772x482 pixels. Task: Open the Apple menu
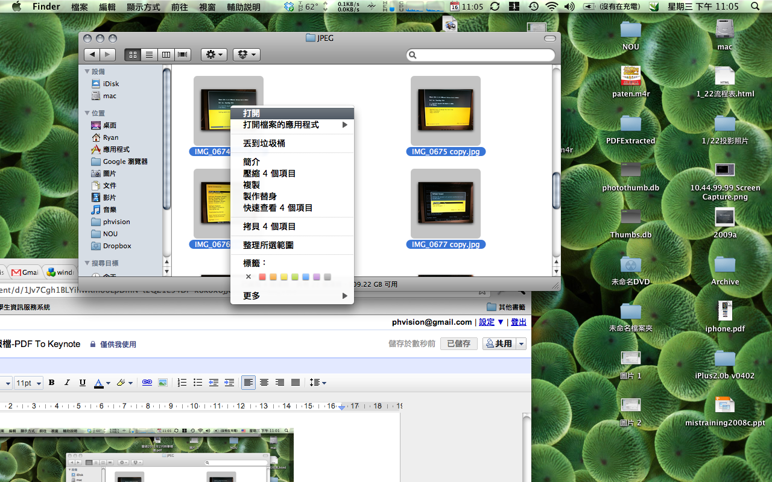(x=16, y=7)
